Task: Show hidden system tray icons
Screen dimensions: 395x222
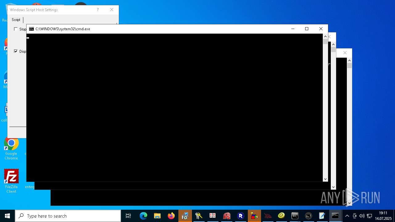Action: (347, 216)
